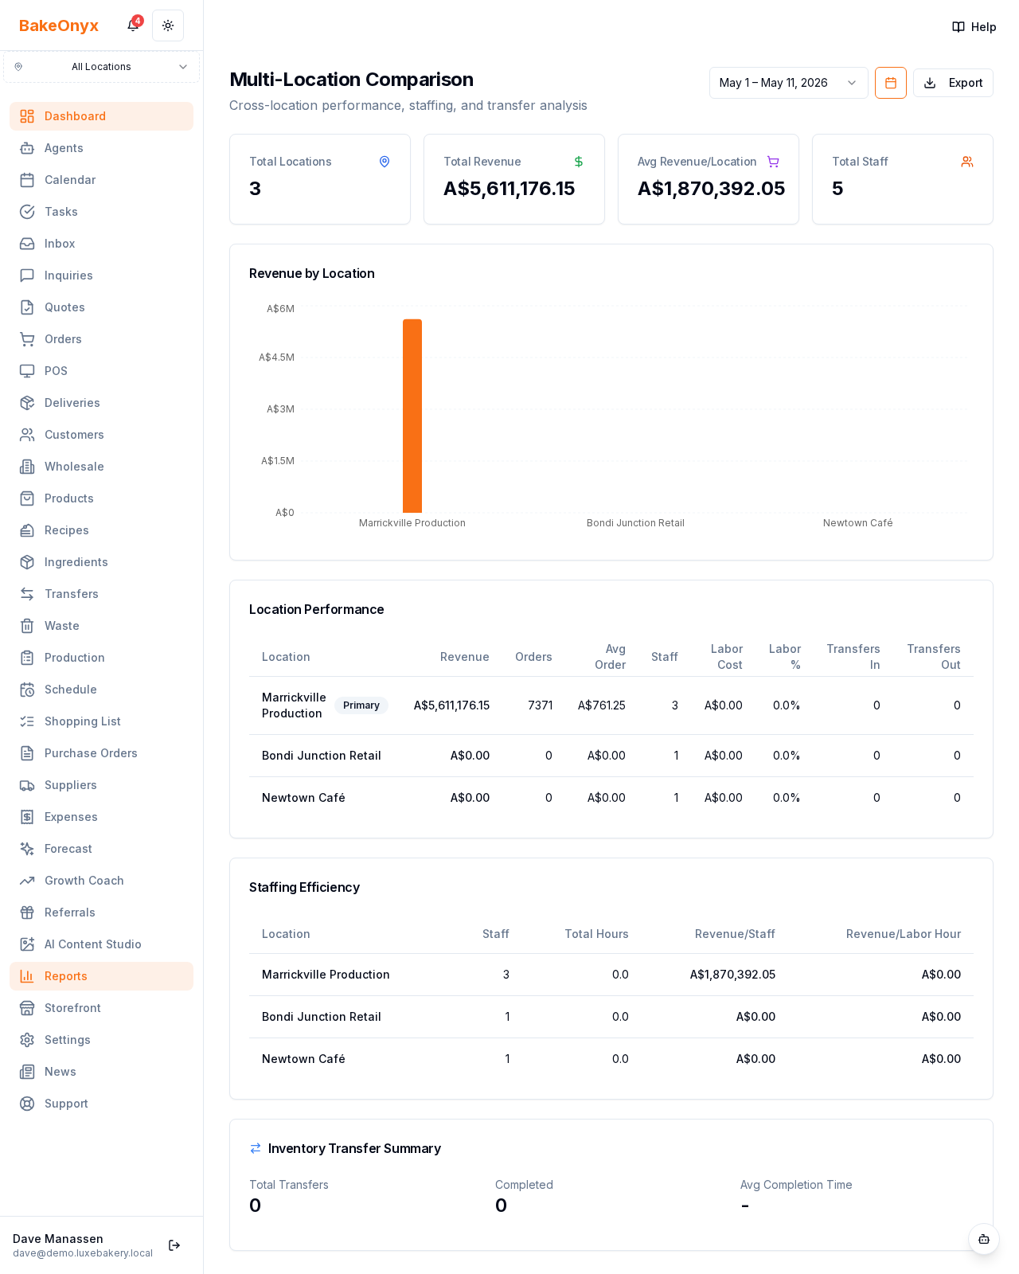
Task: Click the Deliveries package icon
Action: (x=27, y=403)
